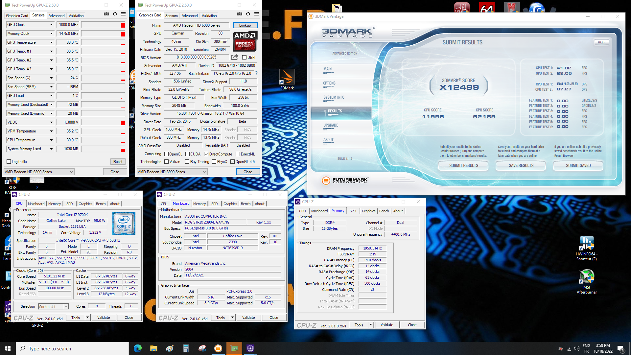The height and width of the screenshot is (355, 631).
Task: Click the Bus Interface question mark icon
Action: (x=256, y=73)
